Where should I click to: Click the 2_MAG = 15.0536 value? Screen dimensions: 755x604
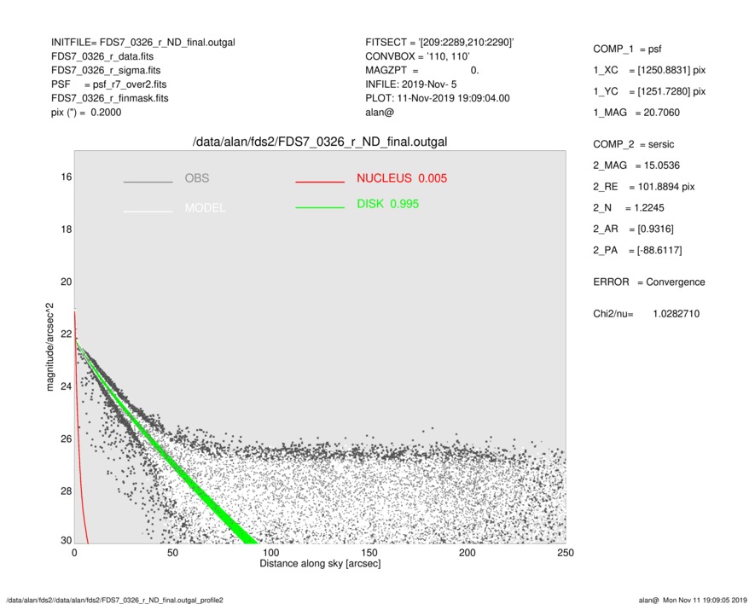click(x=636, y=166)
